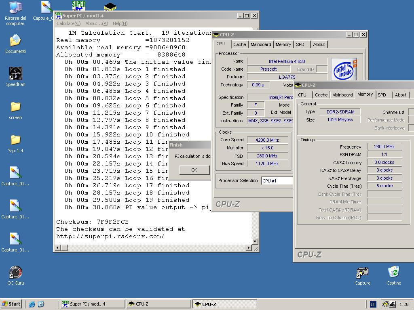The height and width of the screenshot is (310, 414).
Task: Switch to SPD tab in back CPU-Z window
Action: [300, 44]
